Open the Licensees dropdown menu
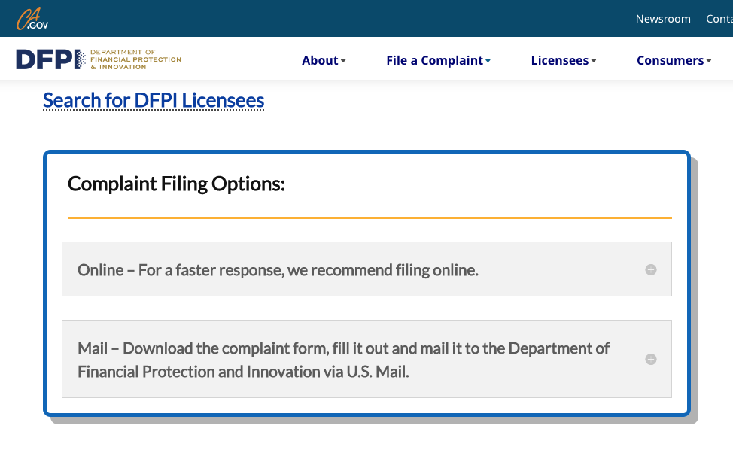733x450 pixels. 564,60
